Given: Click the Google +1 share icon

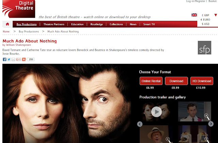Looking at the screenshot, I should click(x=18, y=59).
